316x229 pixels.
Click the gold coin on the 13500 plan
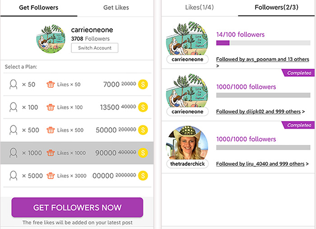[143, 107]
